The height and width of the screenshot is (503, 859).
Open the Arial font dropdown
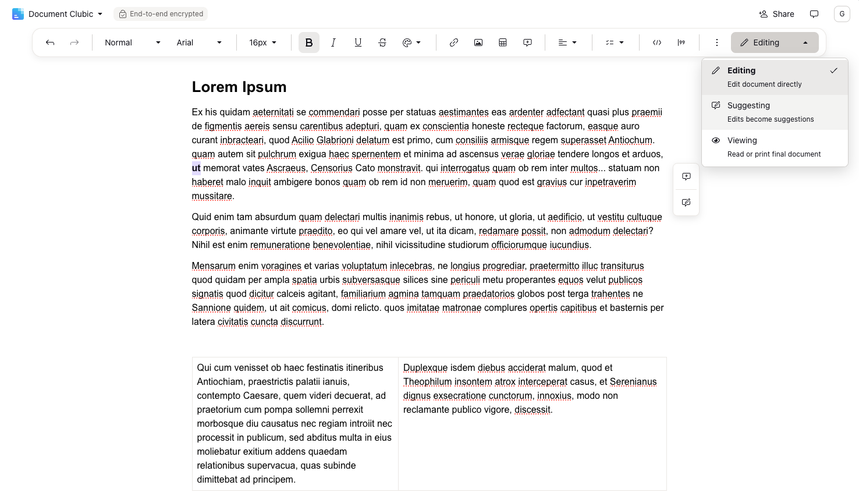199,42
